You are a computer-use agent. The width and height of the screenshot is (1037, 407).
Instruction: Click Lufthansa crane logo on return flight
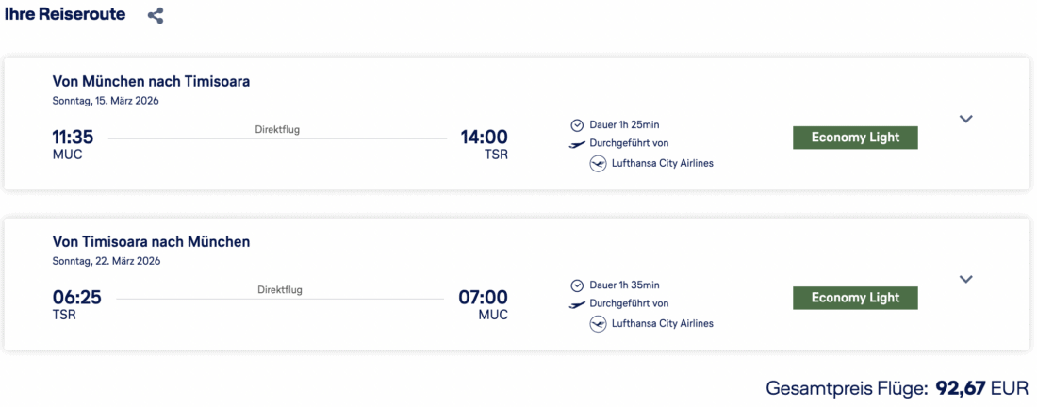pyautogui.click(x=597, y=323)
